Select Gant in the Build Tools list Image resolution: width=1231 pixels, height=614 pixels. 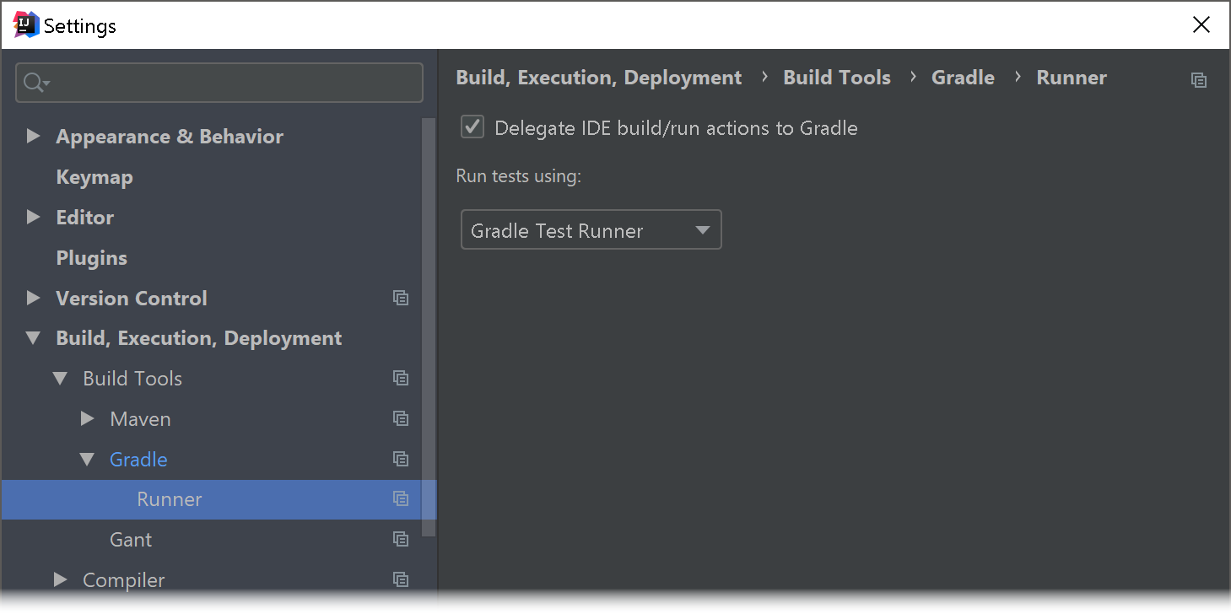(131, 540)
